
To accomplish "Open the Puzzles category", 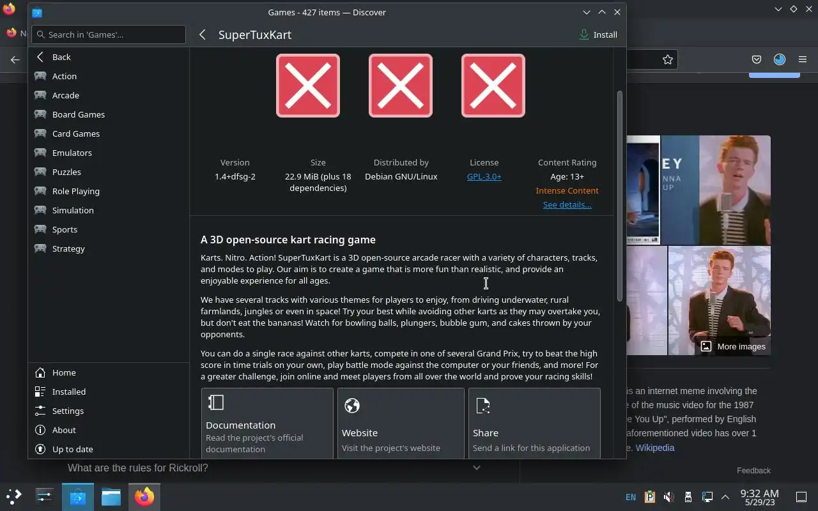I will (109, 172).
